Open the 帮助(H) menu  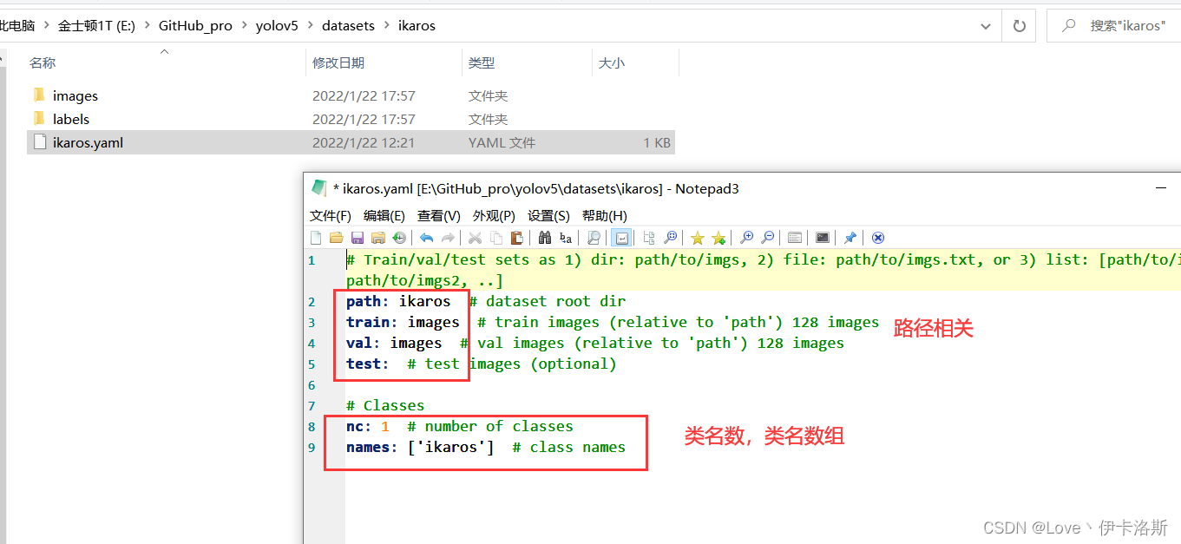[x=604, y=215]
